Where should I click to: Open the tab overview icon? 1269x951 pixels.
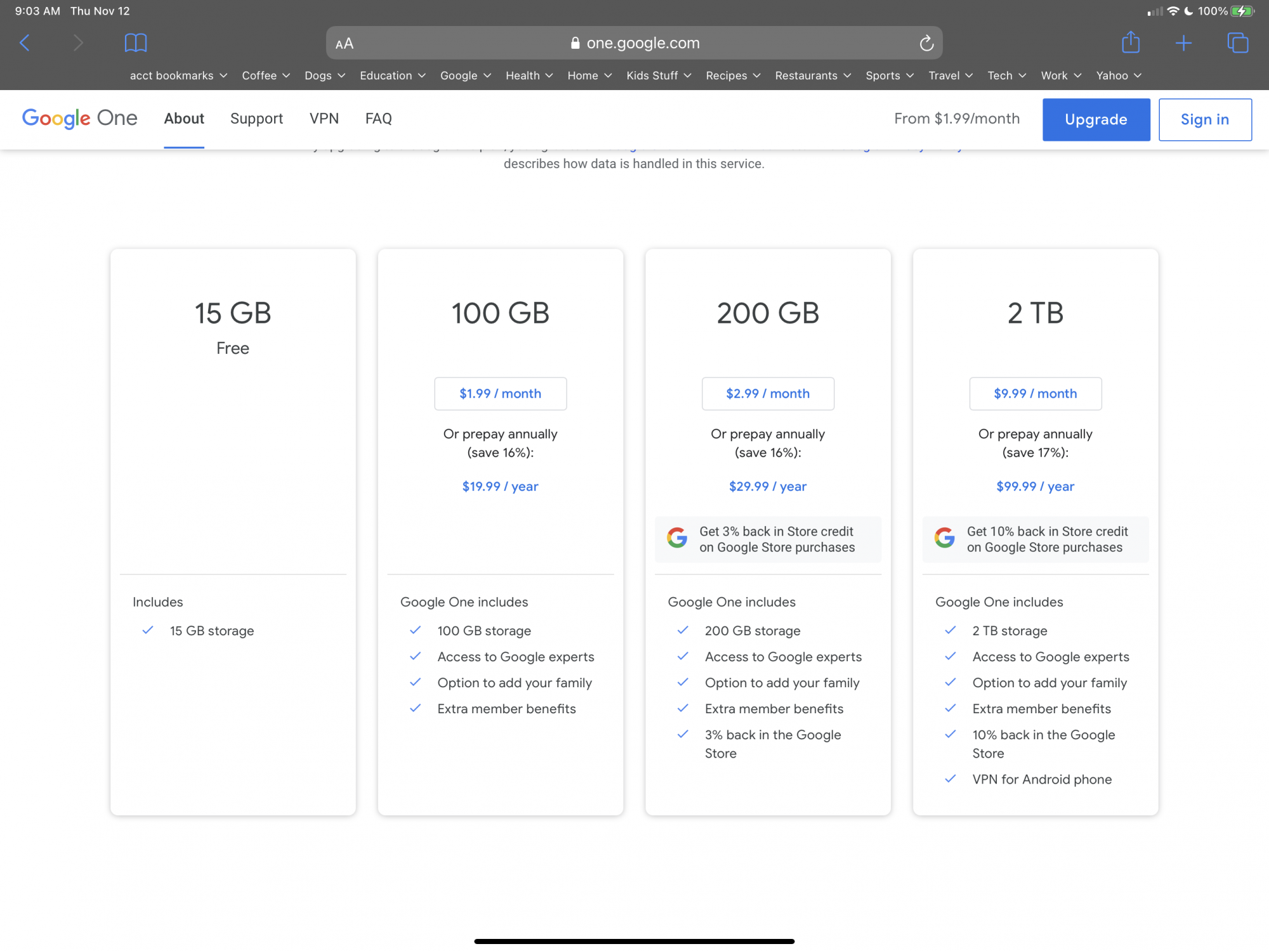(1237, 43)
